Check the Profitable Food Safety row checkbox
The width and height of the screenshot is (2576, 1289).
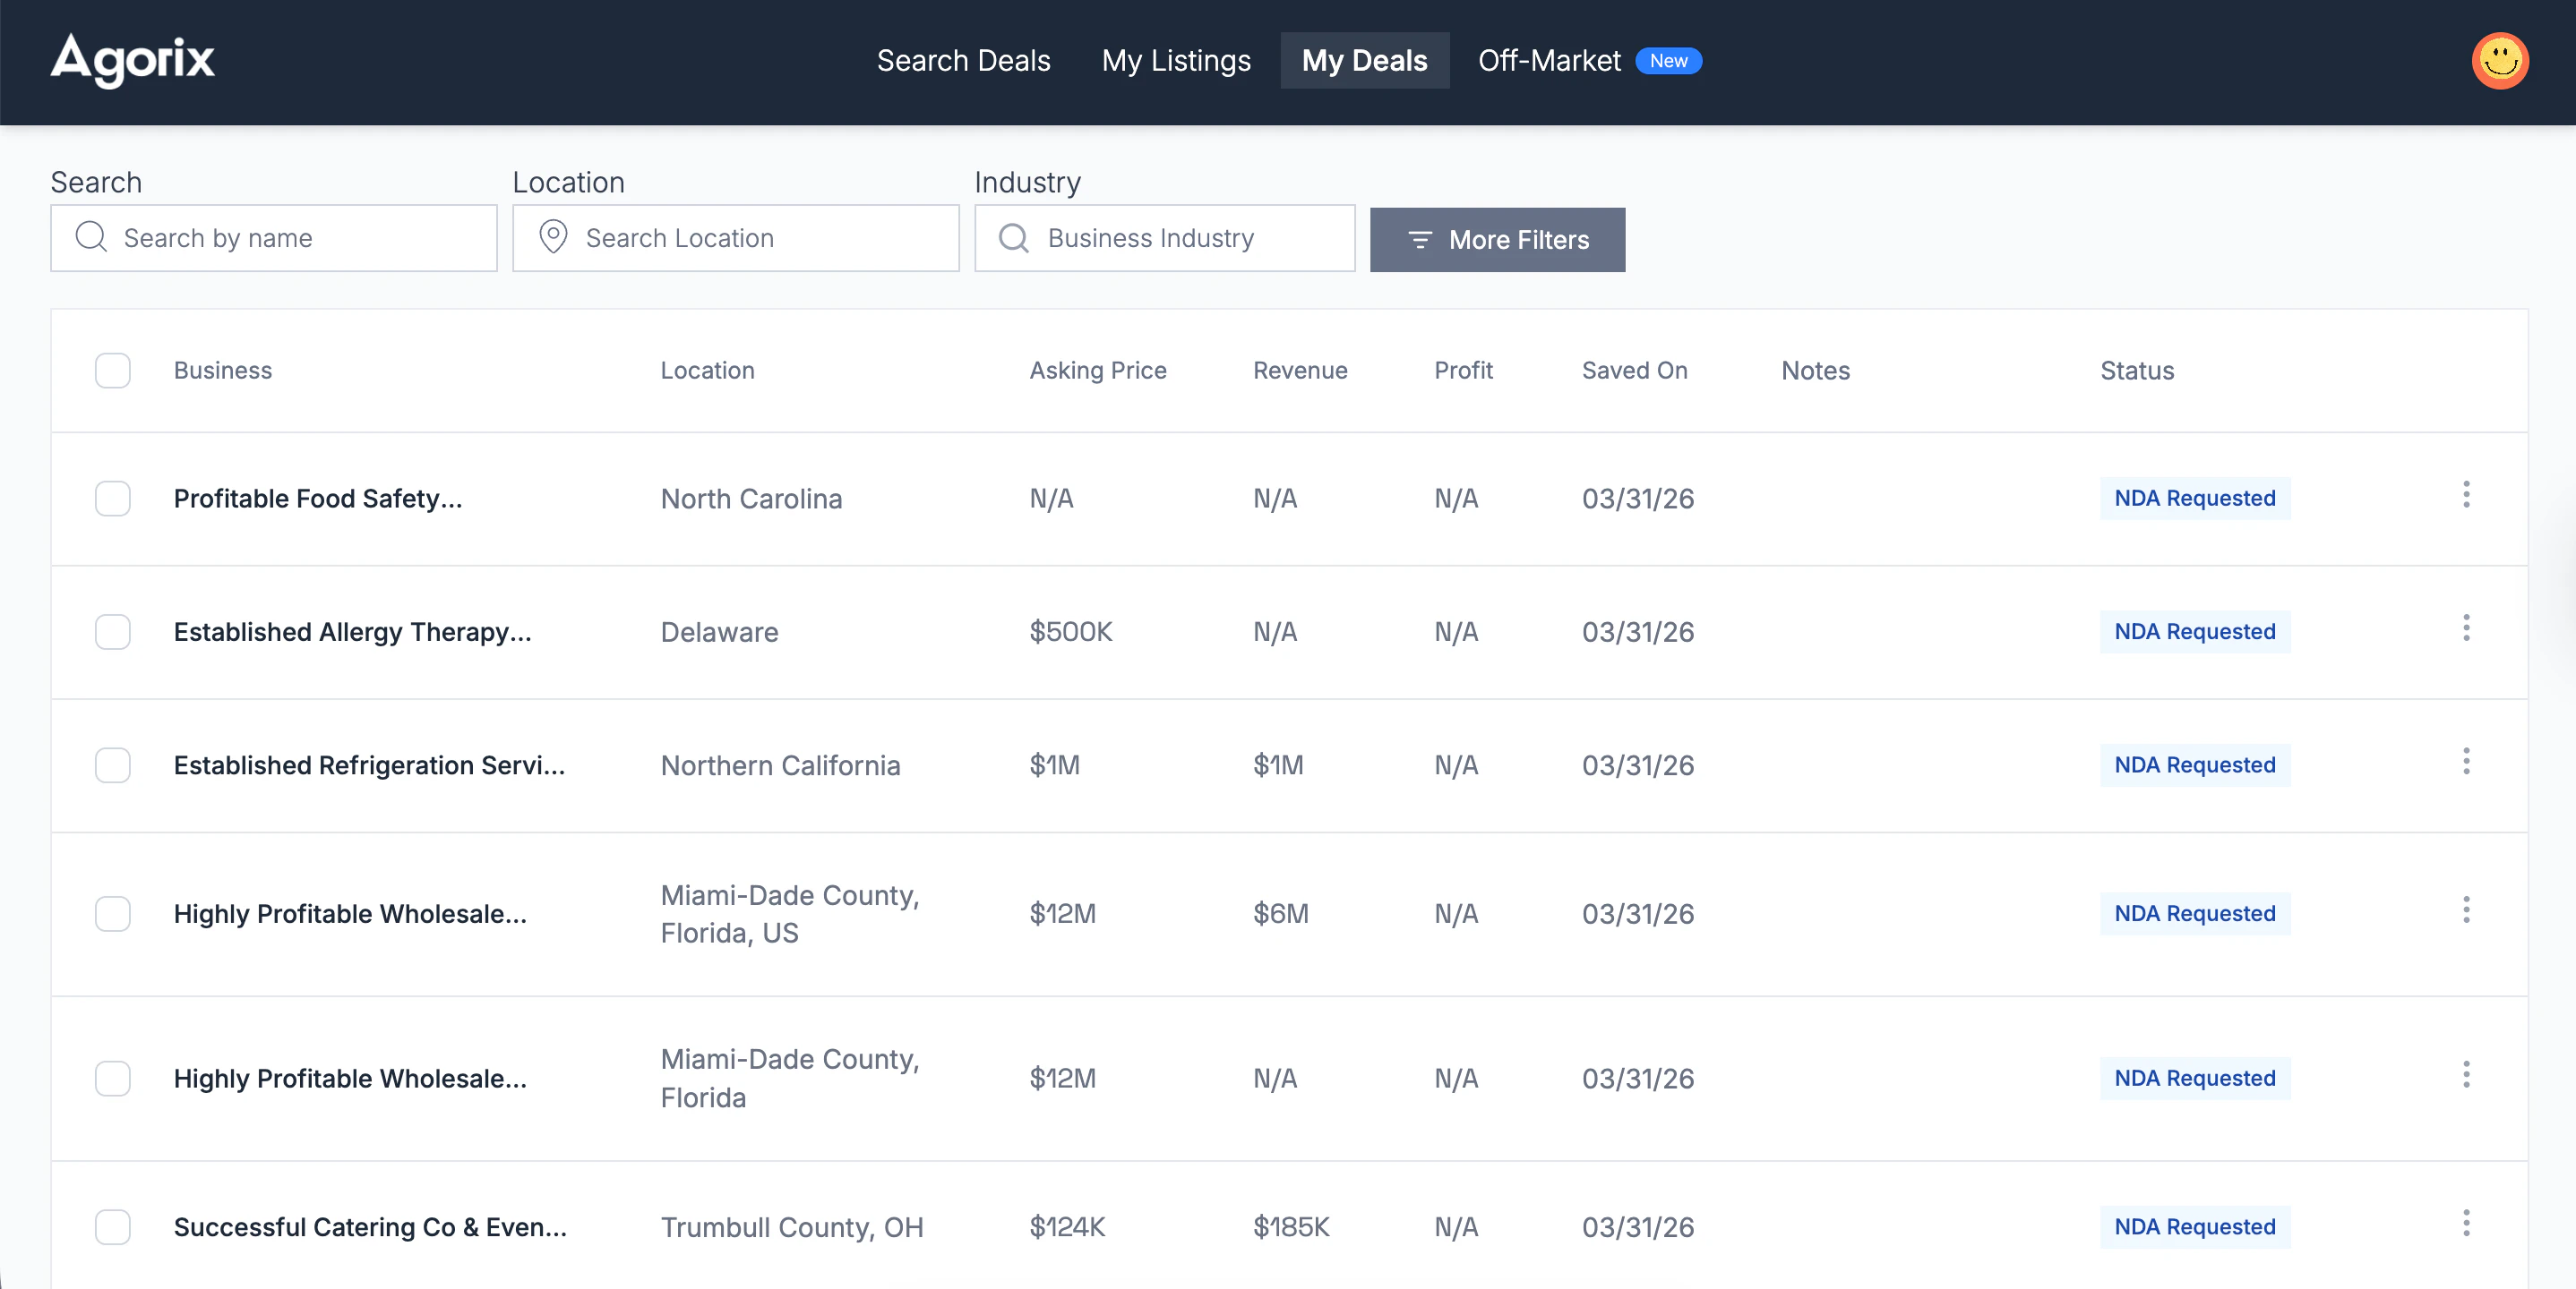click(113, 499)
